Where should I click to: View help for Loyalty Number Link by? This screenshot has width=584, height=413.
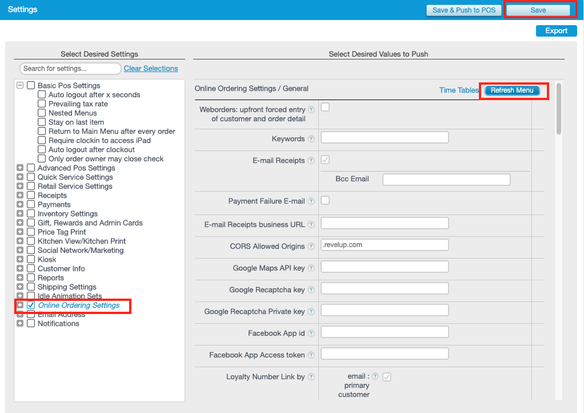tap(311, 376)
